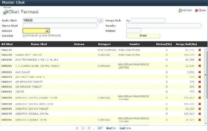208x131 pixels.
Task: Click code 100016 in the table
Action: [7, 87]
